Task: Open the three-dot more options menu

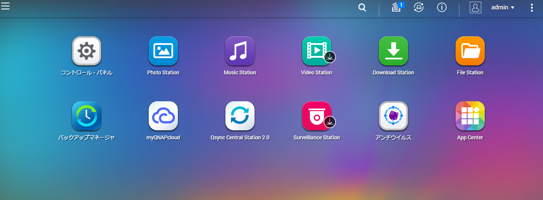Action: tap(532, 8)
